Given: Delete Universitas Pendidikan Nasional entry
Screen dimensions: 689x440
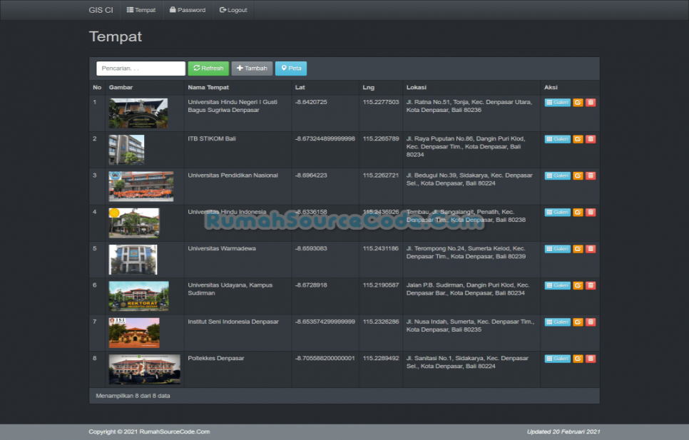Looking at the screenshot, I should pos(591,175).
